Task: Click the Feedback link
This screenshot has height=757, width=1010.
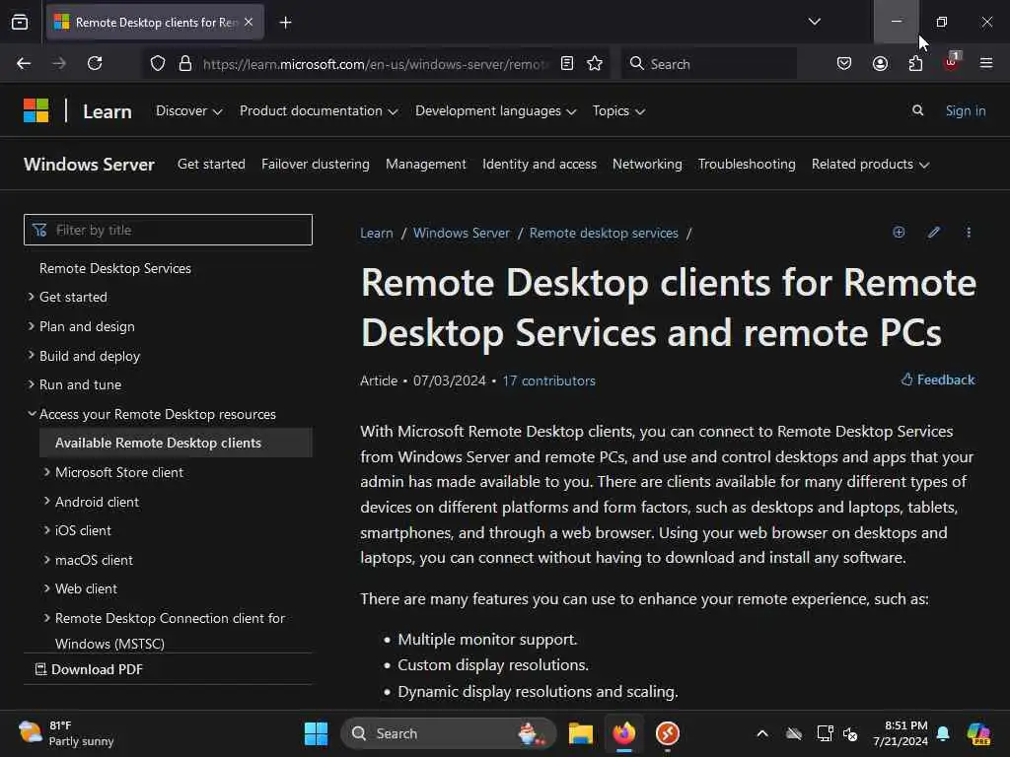Action: pos(938,379)
